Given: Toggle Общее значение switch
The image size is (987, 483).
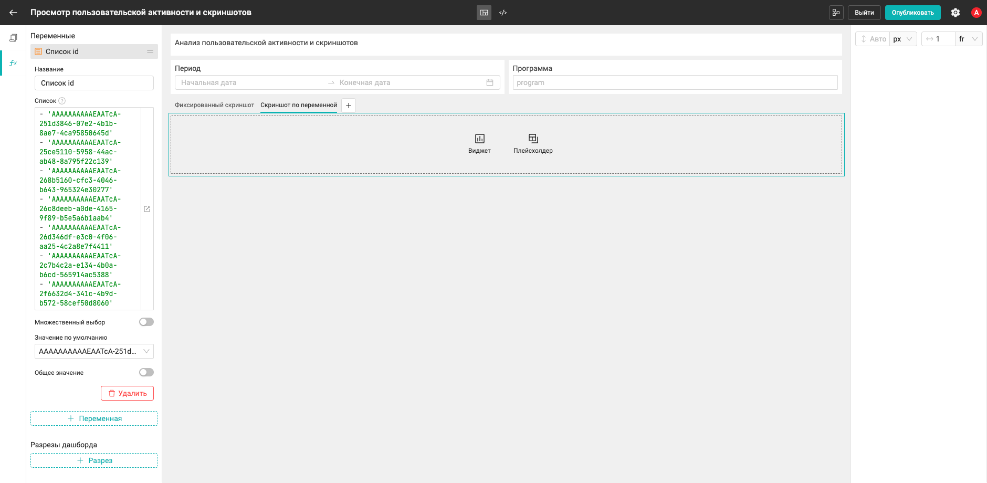Looking at the screenshot, I should tap(146, 372).
